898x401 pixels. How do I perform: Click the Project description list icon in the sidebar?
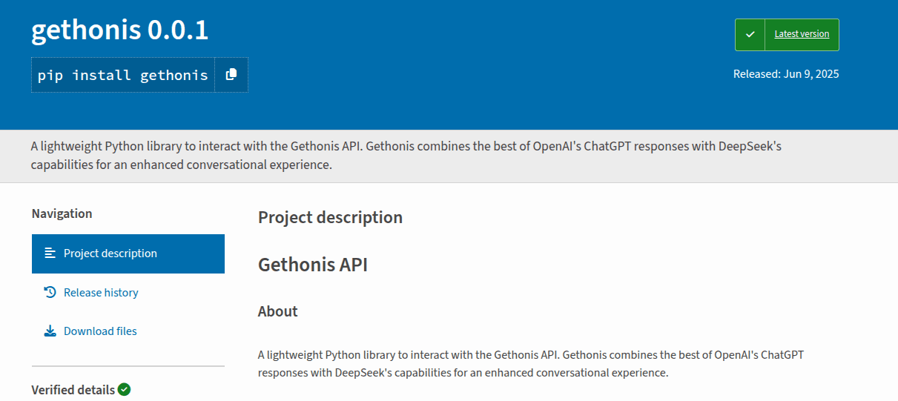tap(50, 253)
